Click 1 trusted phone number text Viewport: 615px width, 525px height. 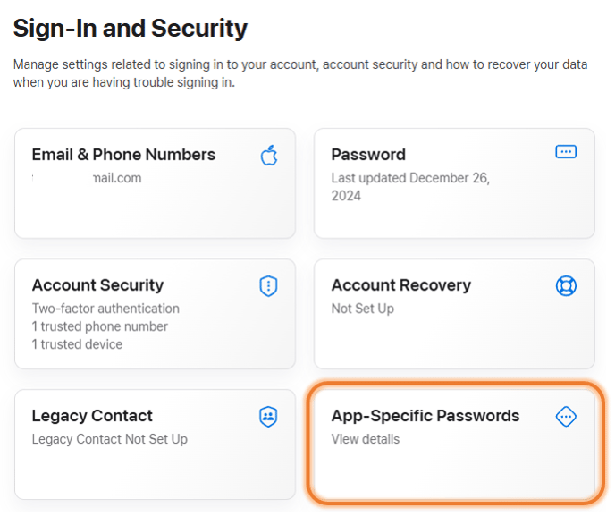pyautogui.click(x=99, y=326)
